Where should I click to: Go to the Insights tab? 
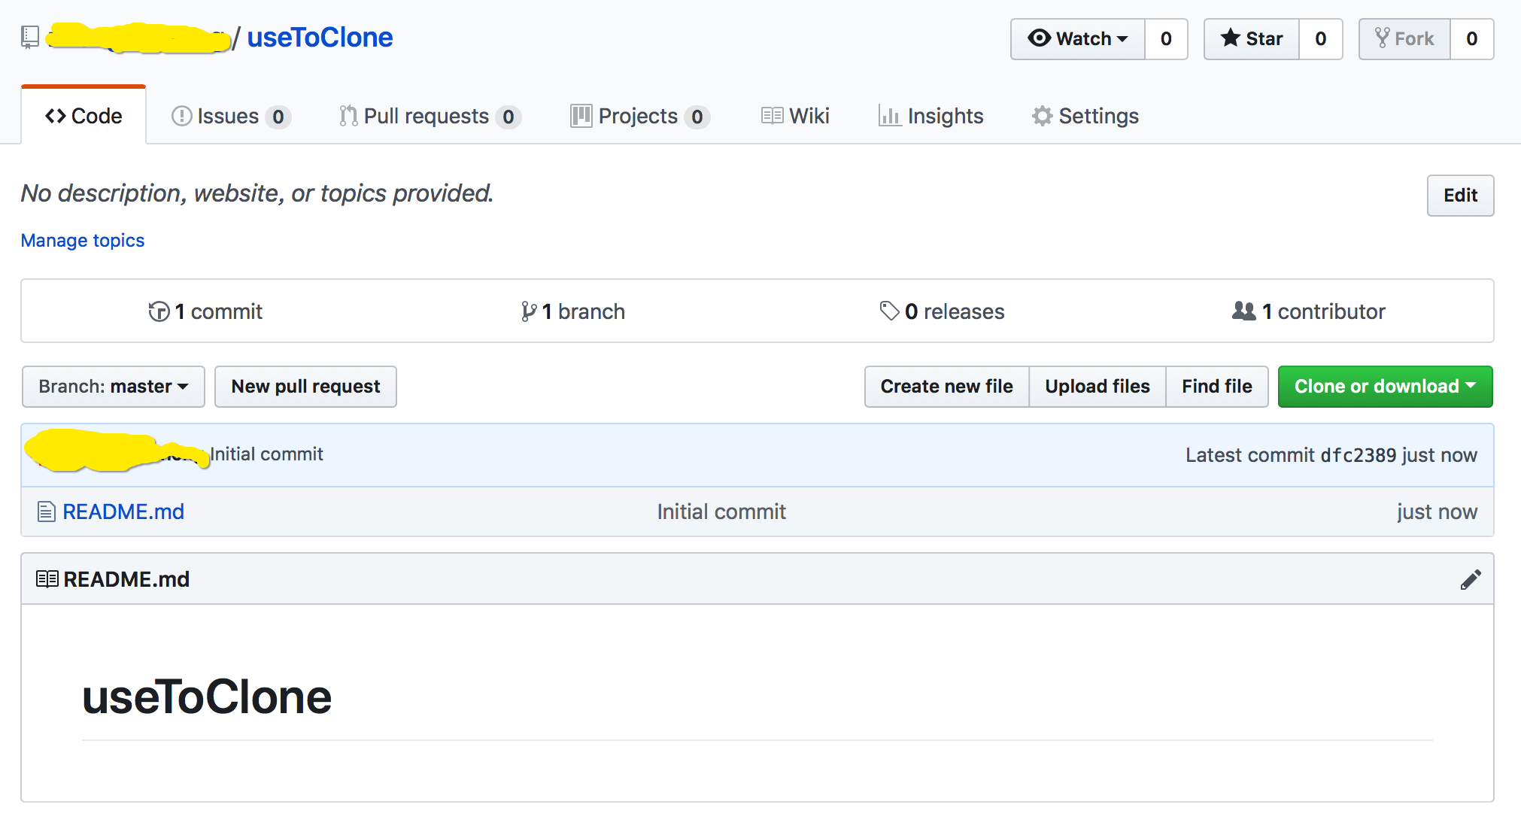(931, 116)
